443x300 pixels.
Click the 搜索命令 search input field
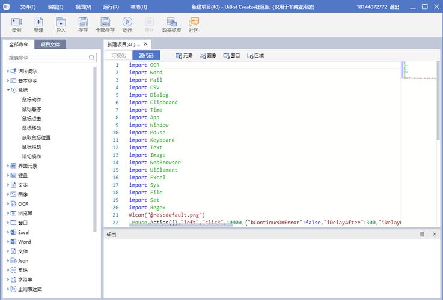[47, 58]
